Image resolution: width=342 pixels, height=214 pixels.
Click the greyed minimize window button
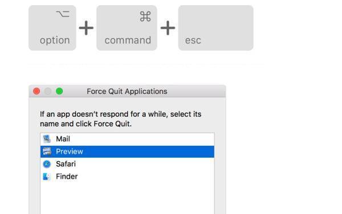[x=48, y=91]
